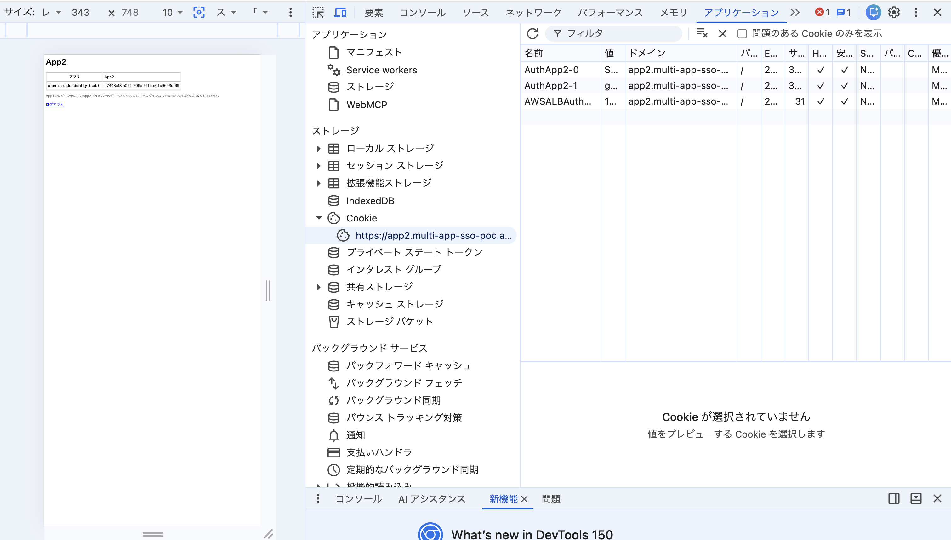Switch to Console (コンソール) top tab
The height and width of the screenshot is (540, 951).
coord(422,13)
